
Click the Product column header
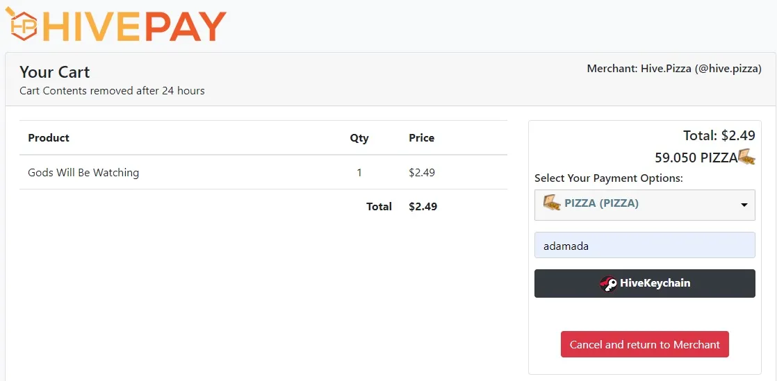[49, 138]
